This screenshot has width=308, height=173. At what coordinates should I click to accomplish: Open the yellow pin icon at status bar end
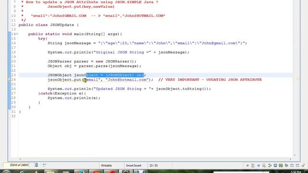point(303,165)
